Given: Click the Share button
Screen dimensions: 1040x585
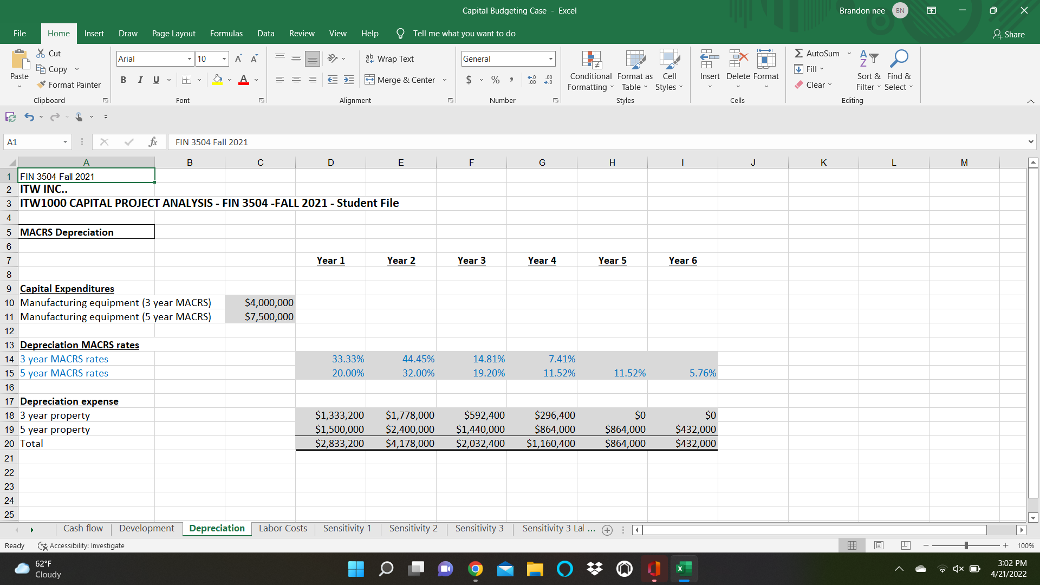Looking at the screenshot, I should click(1009, 34).
